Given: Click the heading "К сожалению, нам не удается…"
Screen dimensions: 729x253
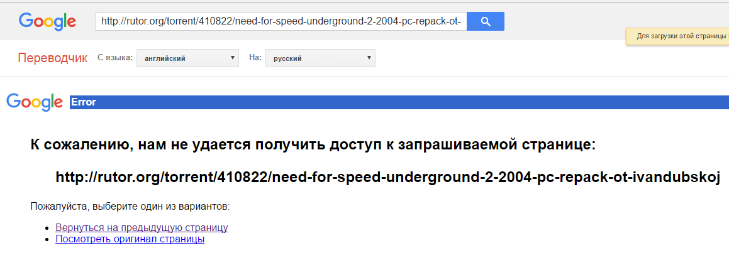Looking at the screenshot, I should (313, 144).
